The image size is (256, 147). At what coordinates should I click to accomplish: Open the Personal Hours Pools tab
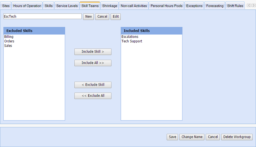[167, 6]
